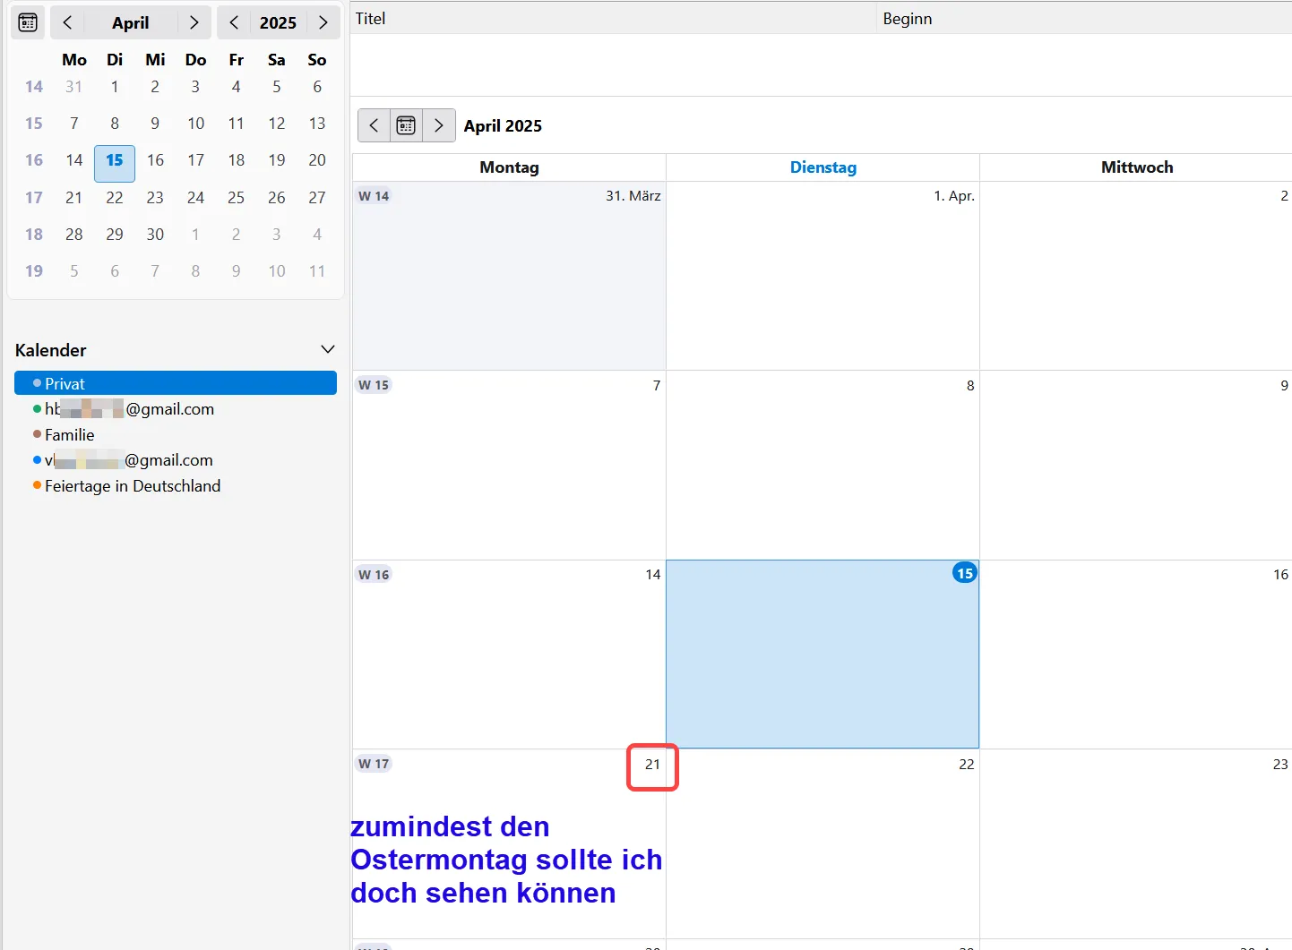Select day 11 of May in mini calendar
The image size is (1292, 950).
coord(317,270)
